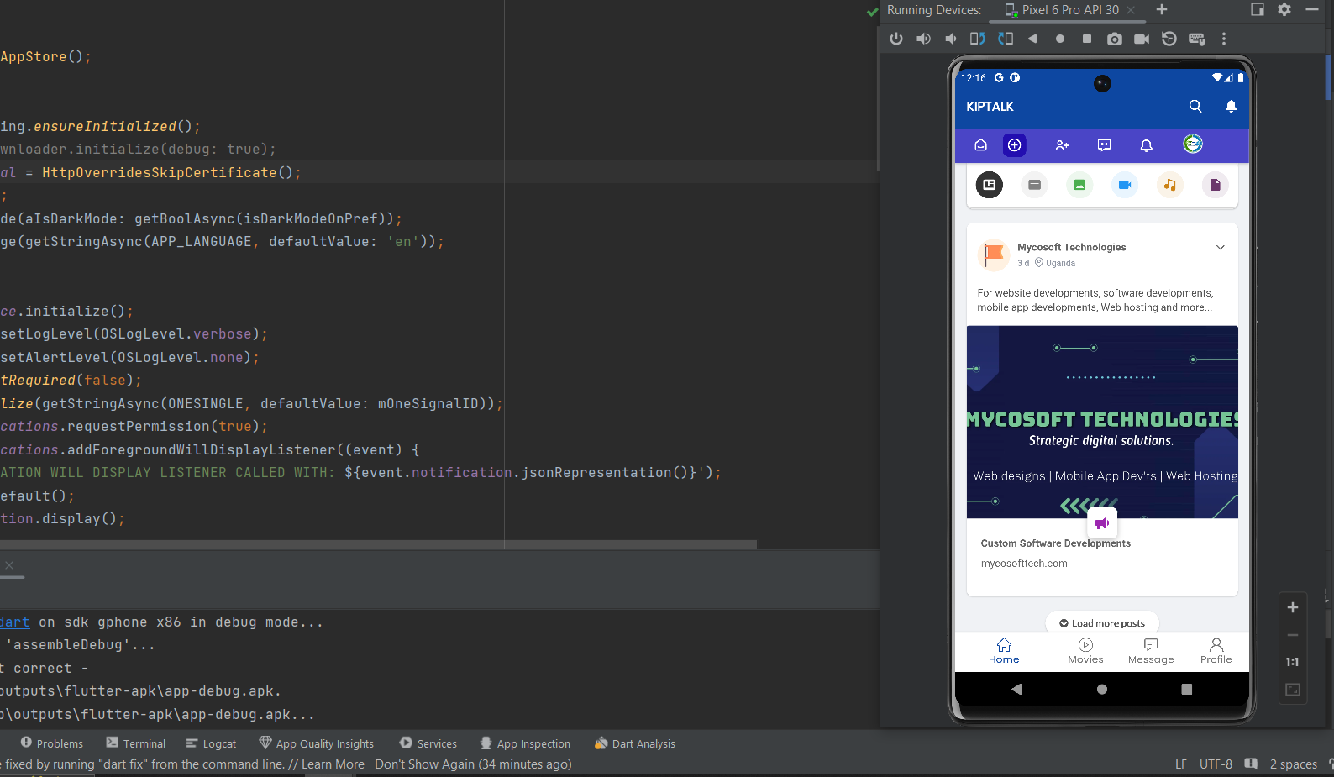Raise emulator volume with volume up icon

pyautogui.click(x=923, y=39)
